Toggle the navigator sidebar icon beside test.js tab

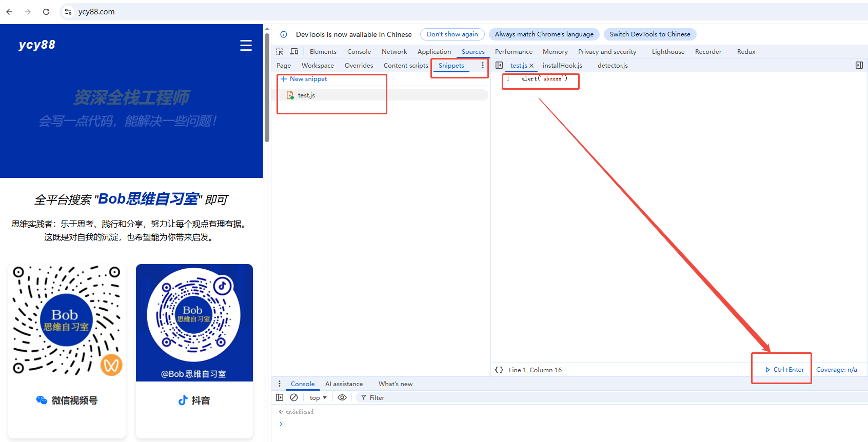click(x=499, y=66)
